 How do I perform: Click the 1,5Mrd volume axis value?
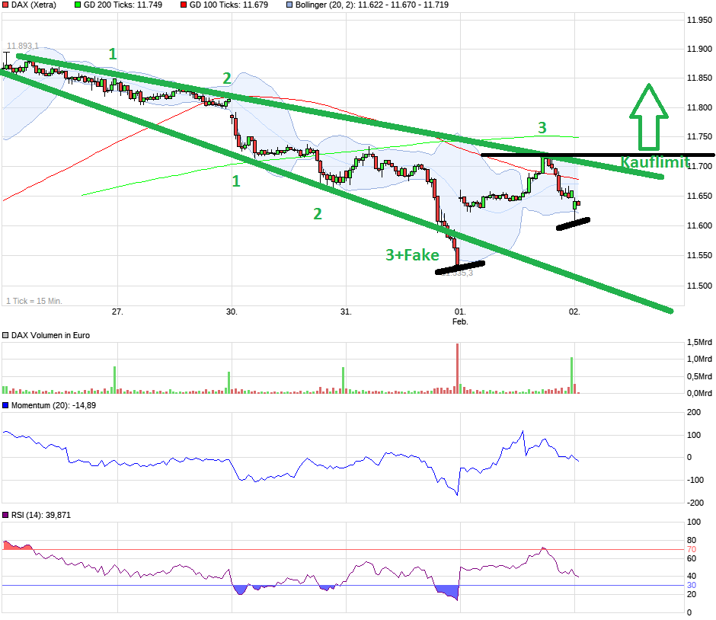click(699, 343)
